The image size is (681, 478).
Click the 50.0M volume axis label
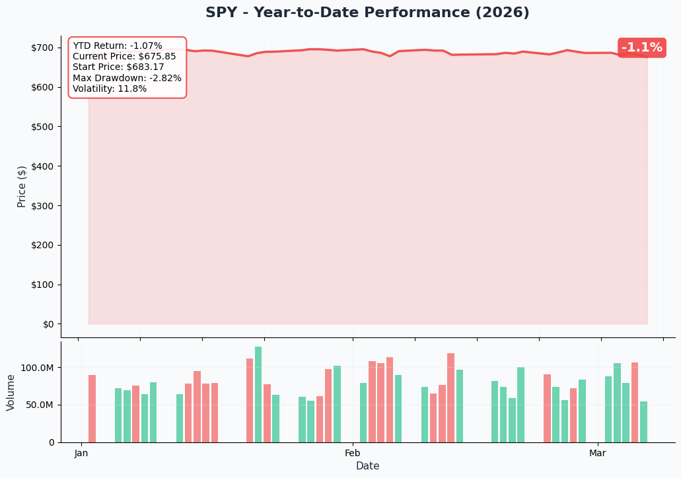pos(40,405)
